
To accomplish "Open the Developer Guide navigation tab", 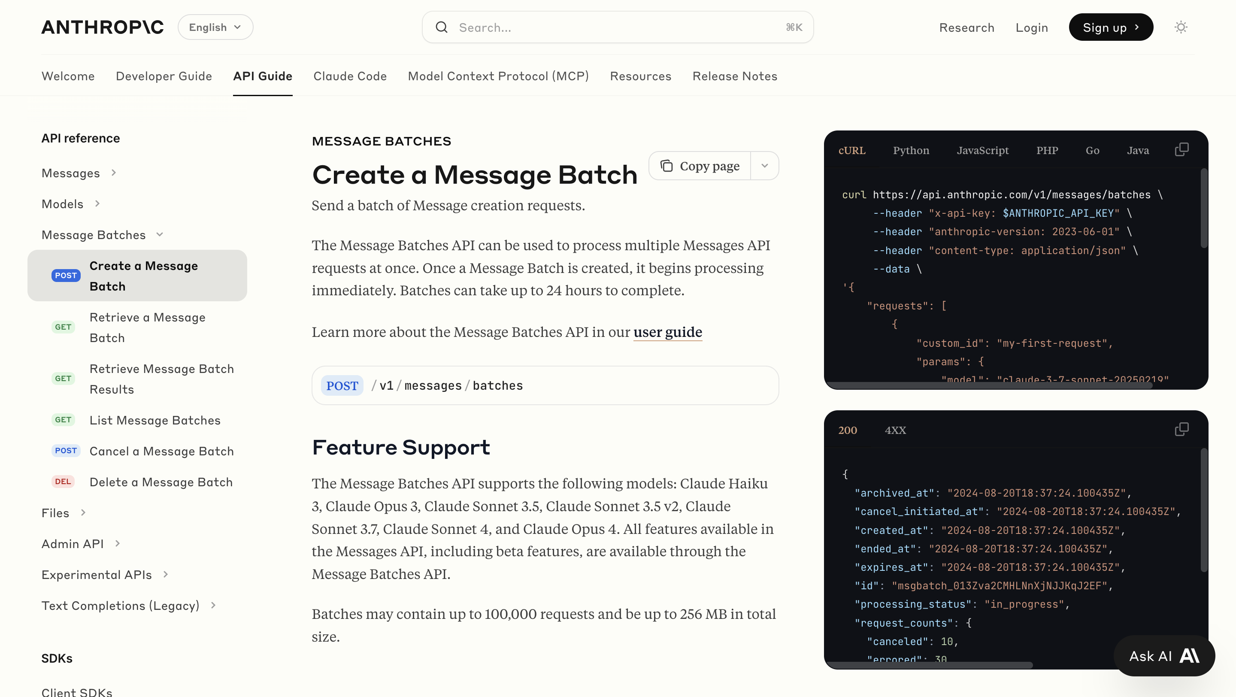I will tap(164, 76).
